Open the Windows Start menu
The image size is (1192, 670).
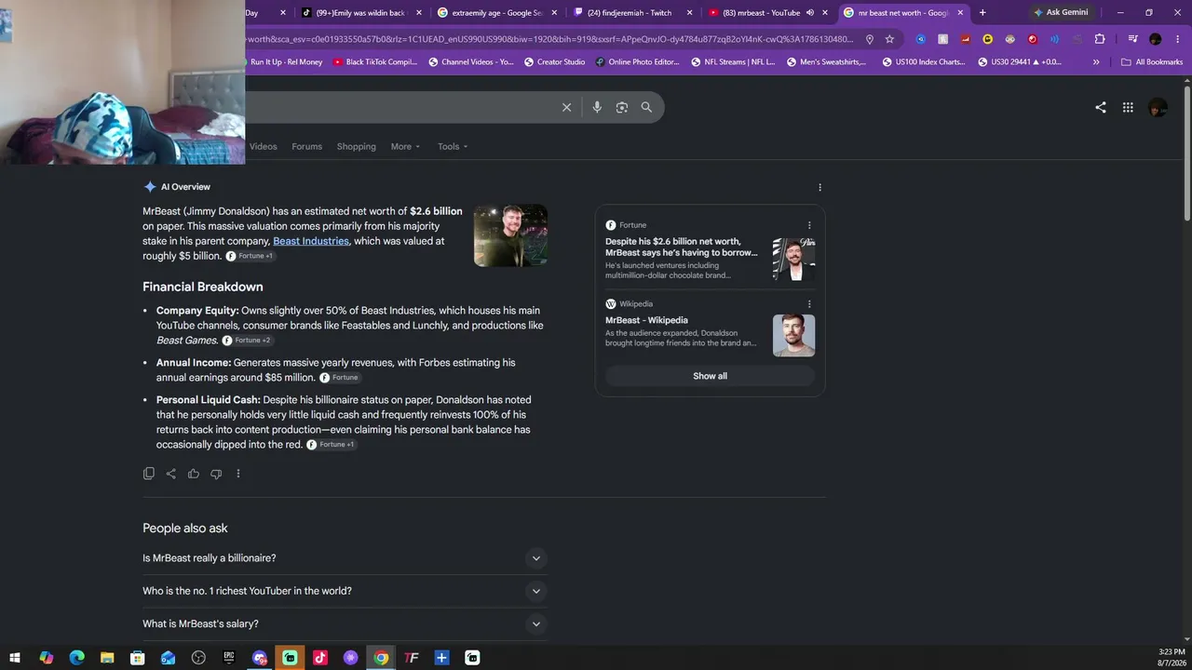[16, 658]
